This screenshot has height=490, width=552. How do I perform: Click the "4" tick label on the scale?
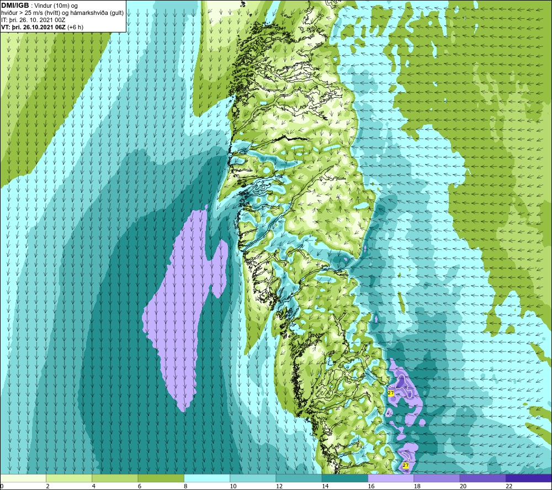[x=94, y=486]
